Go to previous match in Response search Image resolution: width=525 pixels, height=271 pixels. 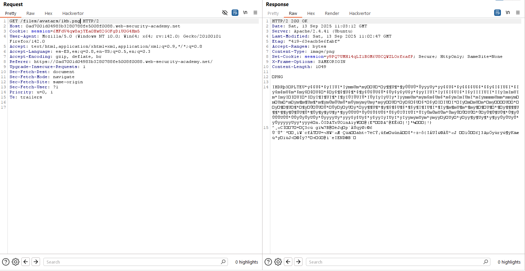288,262
